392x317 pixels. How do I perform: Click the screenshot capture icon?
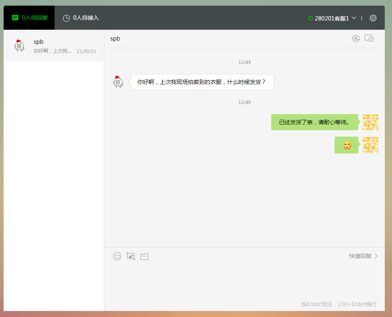[x=131, y=256]
